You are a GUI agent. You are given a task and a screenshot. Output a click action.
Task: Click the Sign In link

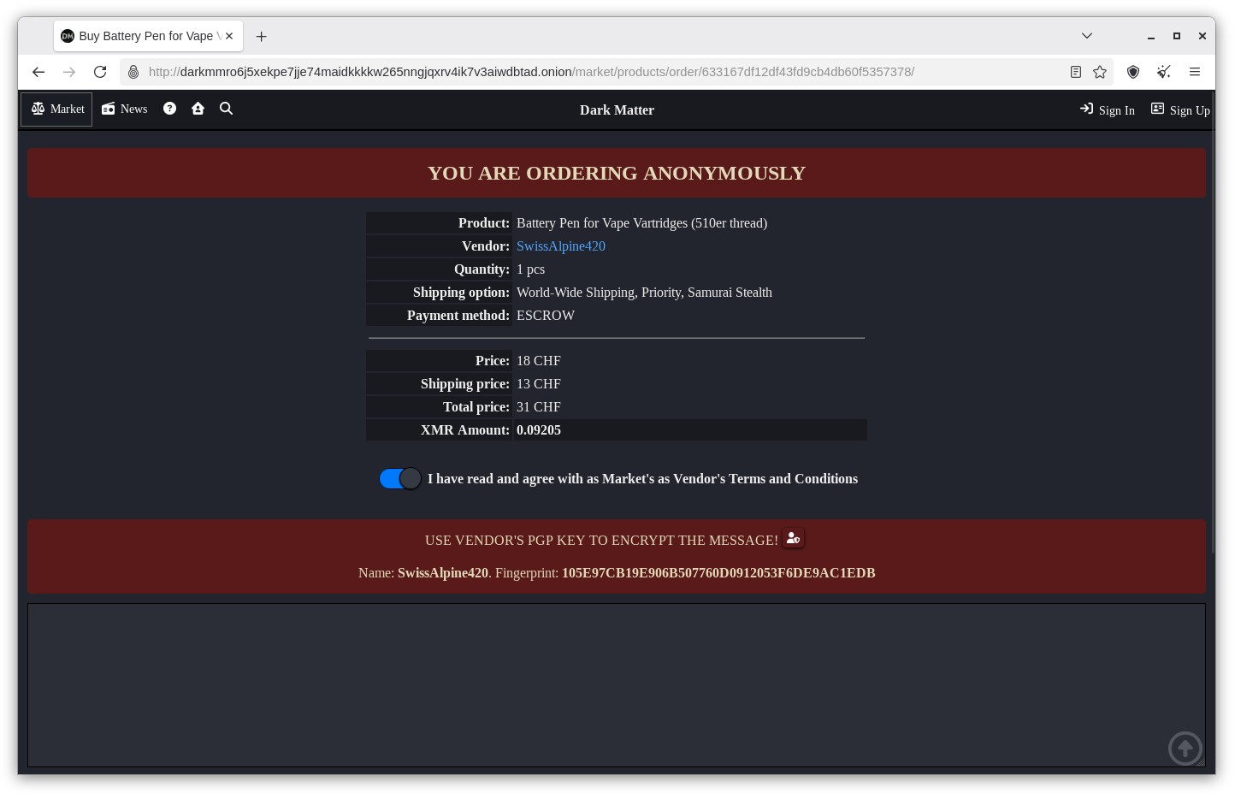(x=1108, y=110)
